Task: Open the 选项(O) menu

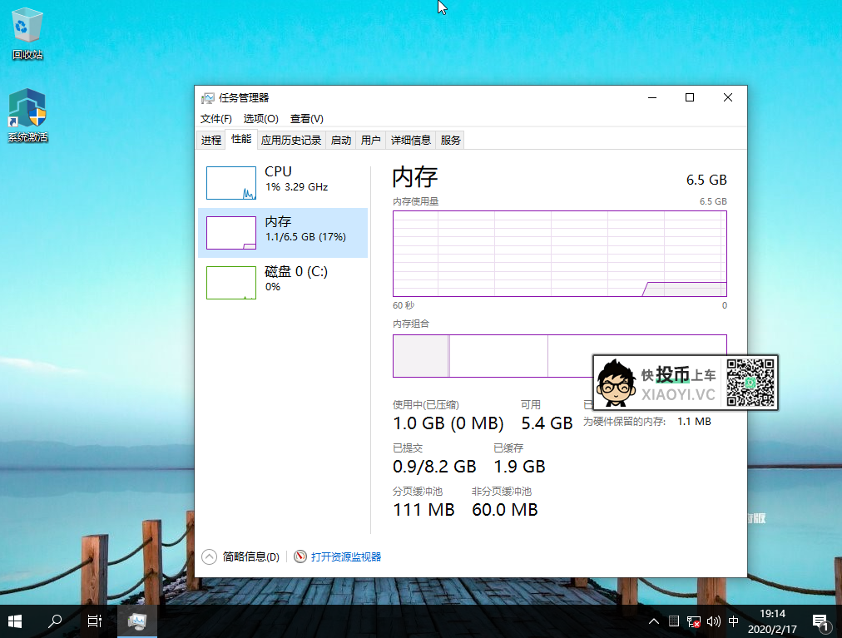Action: click(x=260, y=119)
